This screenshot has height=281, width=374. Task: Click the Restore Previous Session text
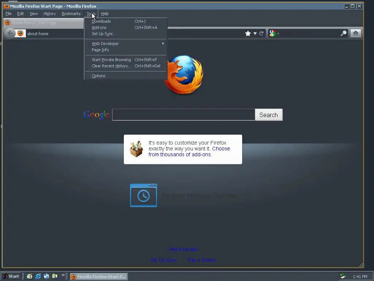click(x=199, y=195)
